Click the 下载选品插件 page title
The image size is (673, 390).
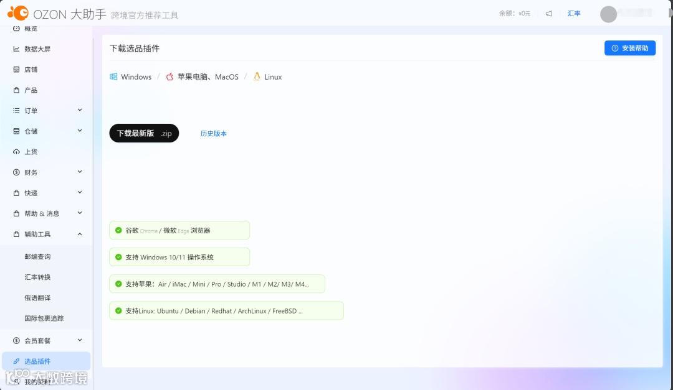pos(135,49)
